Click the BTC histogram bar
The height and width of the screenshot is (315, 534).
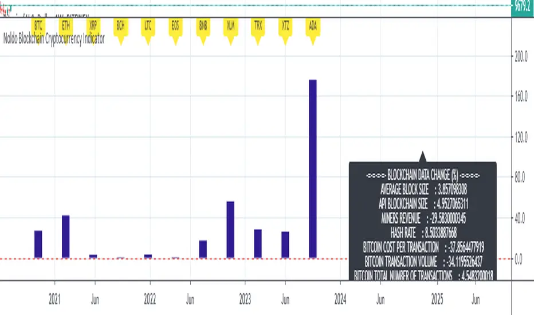pos(38,245)
